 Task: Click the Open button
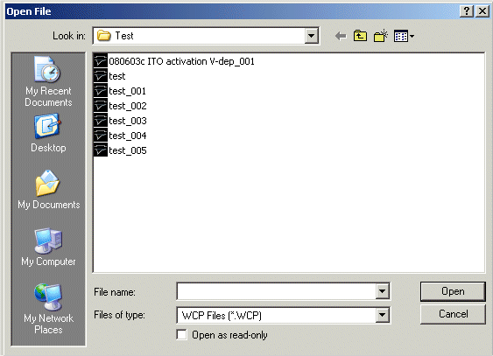(x=453, y=291)
